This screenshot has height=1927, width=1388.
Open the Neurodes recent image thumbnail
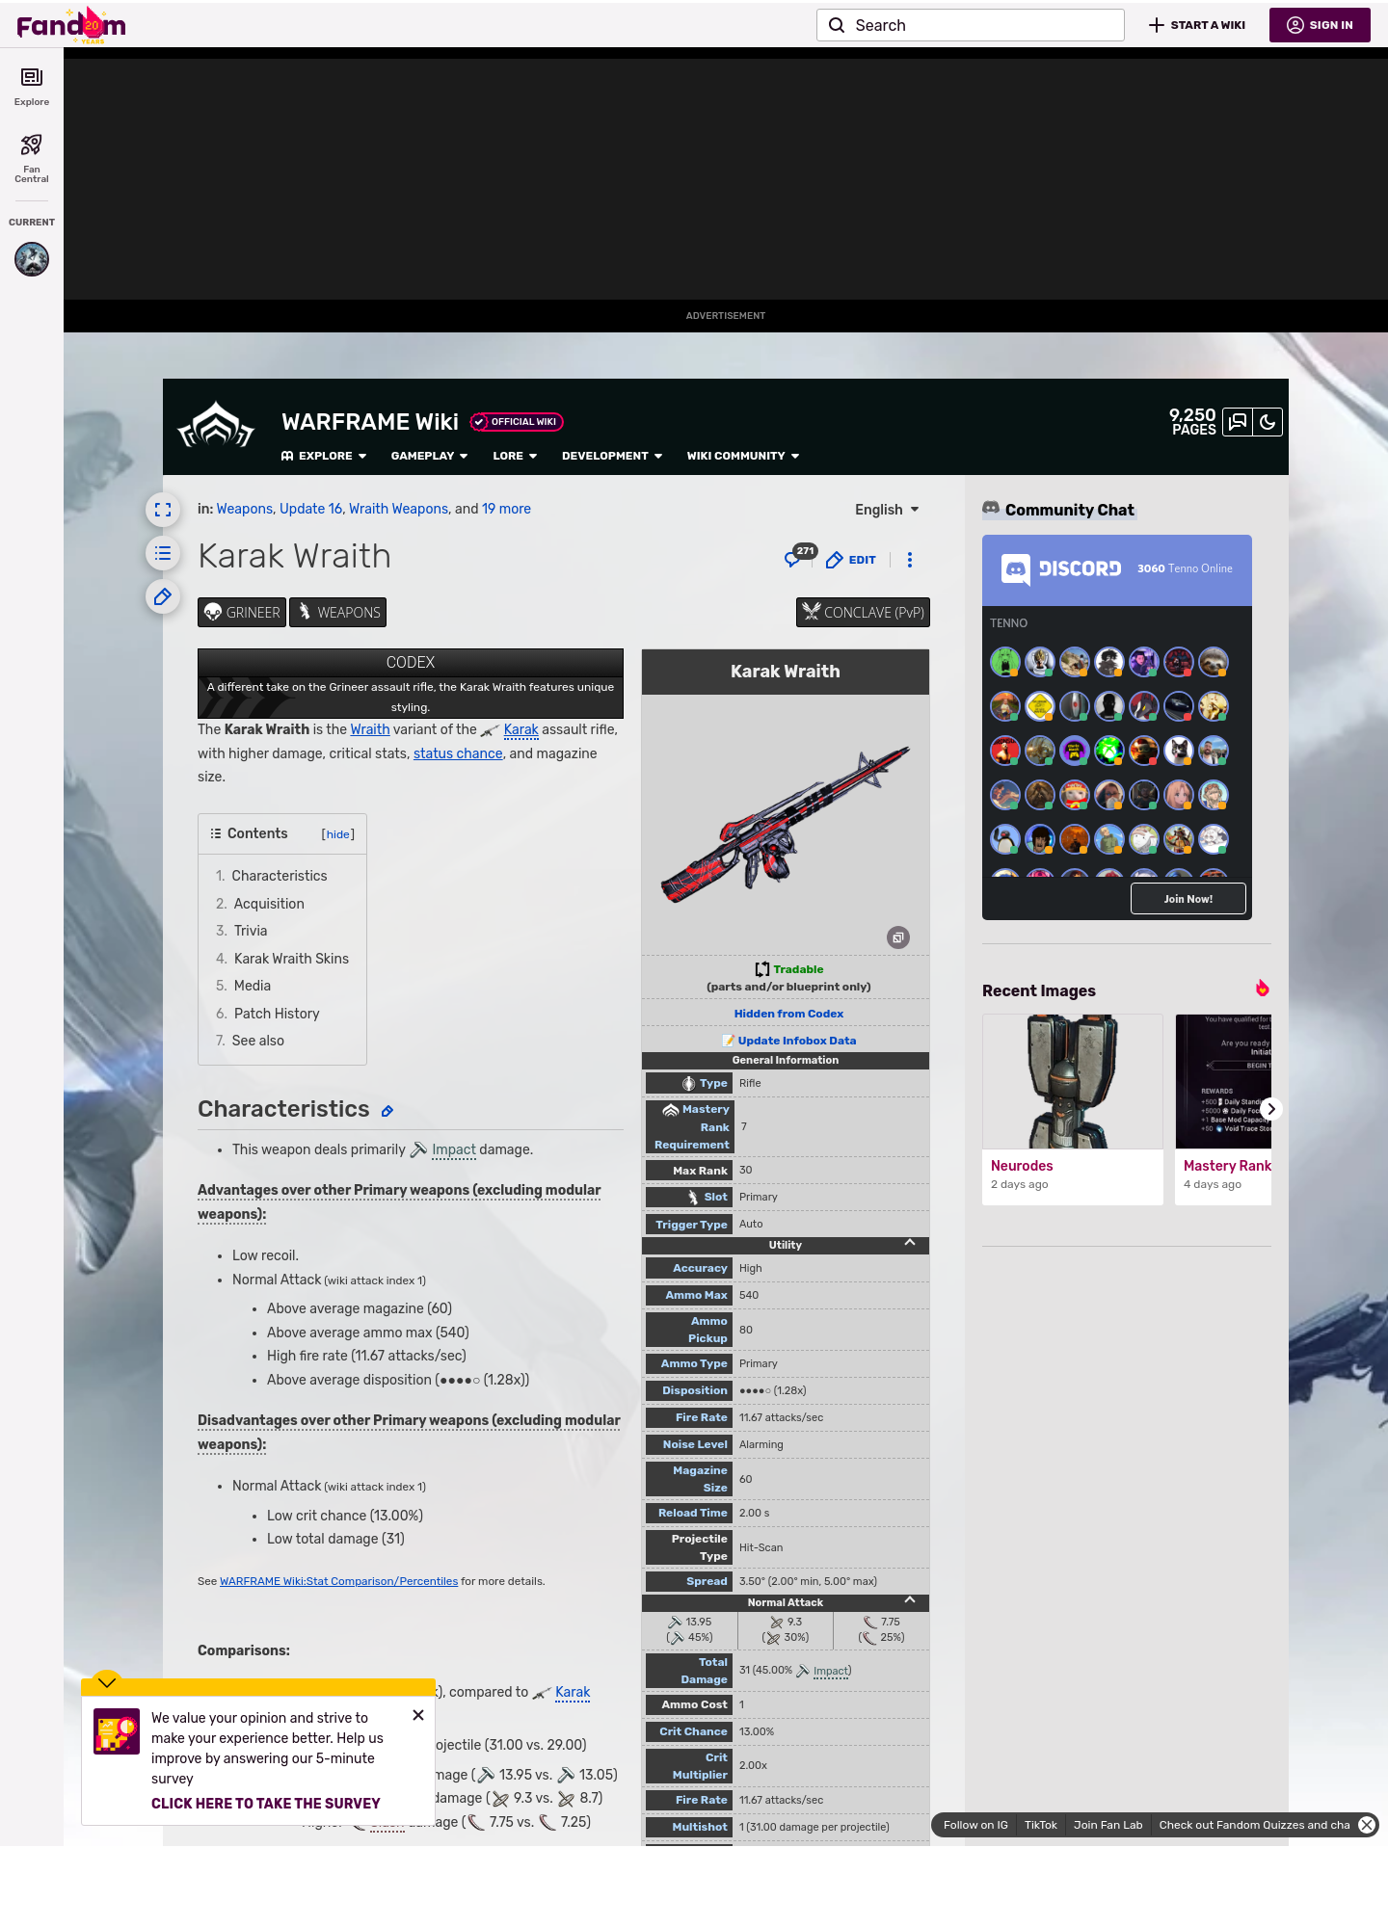(x=1073, y=1081)
